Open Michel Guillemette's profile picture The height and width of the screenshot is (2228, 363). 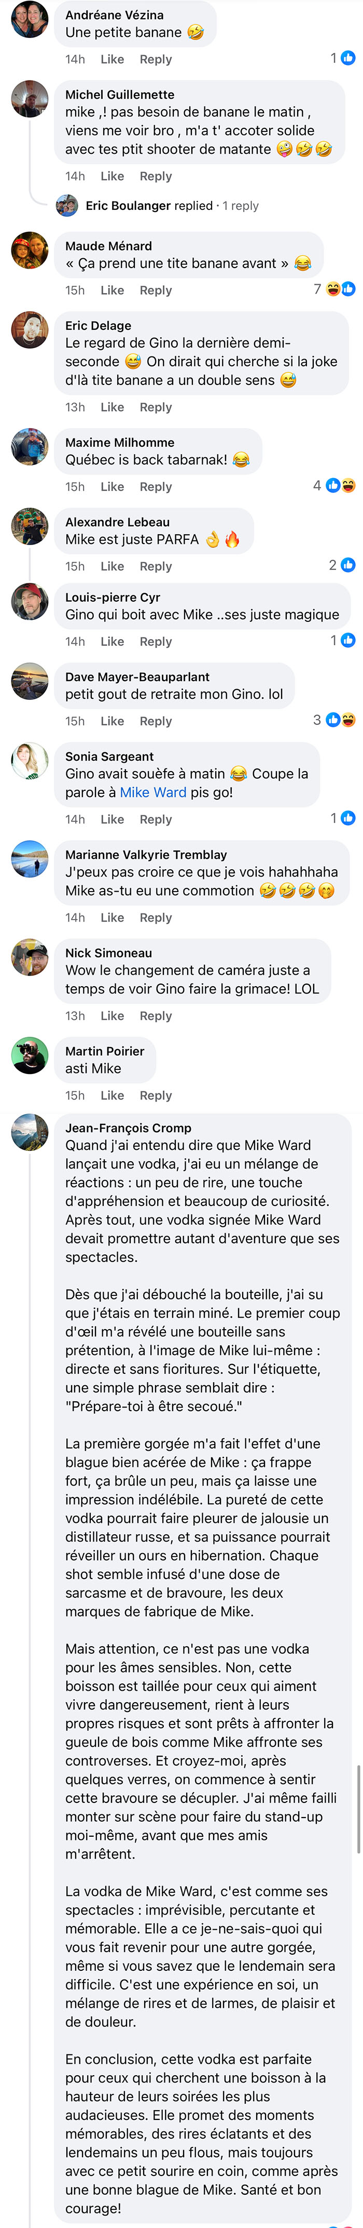(30, 99)
